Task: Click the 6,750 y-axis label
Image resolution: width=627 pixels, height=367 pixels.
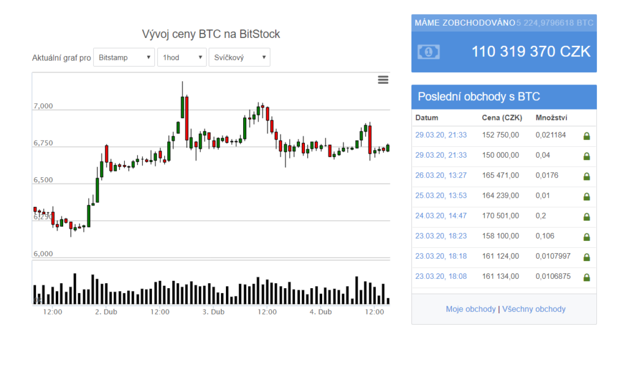Action: (43, 143)
